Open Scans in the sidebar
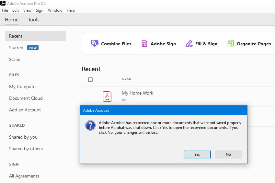 (x=15, y=60)
